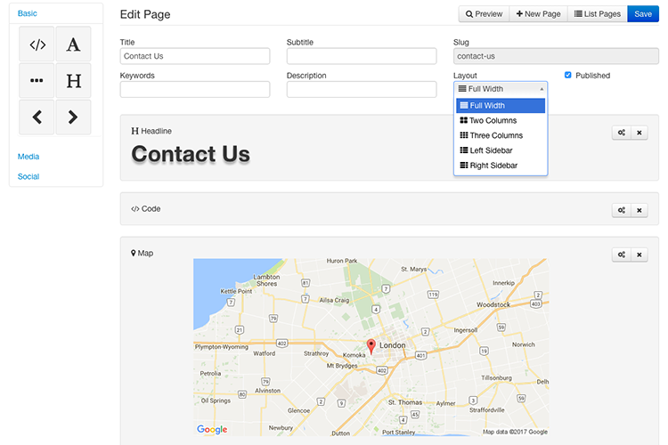This screenshot has height=445, width=668.
Task: Select the code block icon in Basic panel
Action: pyautogui.click(x=37, y=44)
